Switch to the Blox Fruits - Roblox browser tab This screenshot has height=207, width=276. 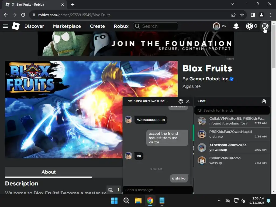point(34,5)
